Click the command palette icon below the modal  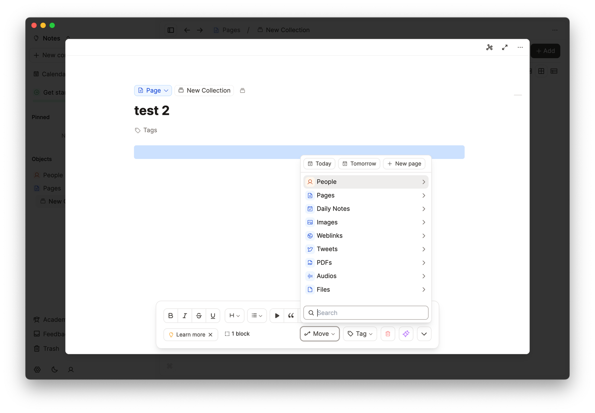170,366
